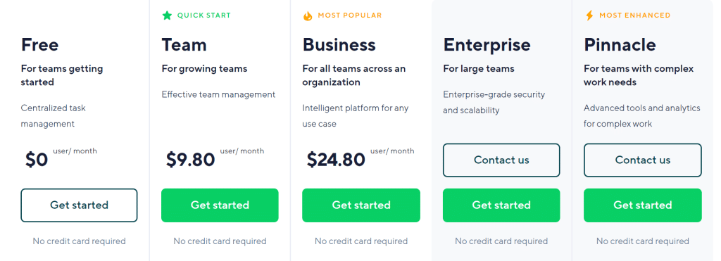This screenshot has height=261, width=721.
Task: Select the Free plan heading
Action: point(40,45)
